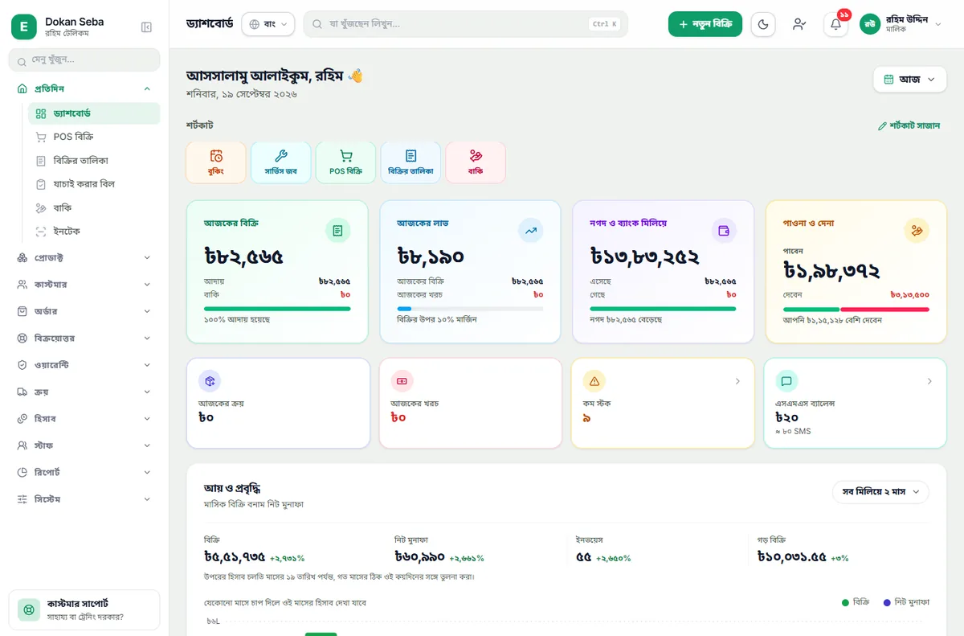The height and width of the screenshot is (636, 964).
Task: Open the বাকি shortcut tile
Action: pyautogui.click(x=476, y=162)
